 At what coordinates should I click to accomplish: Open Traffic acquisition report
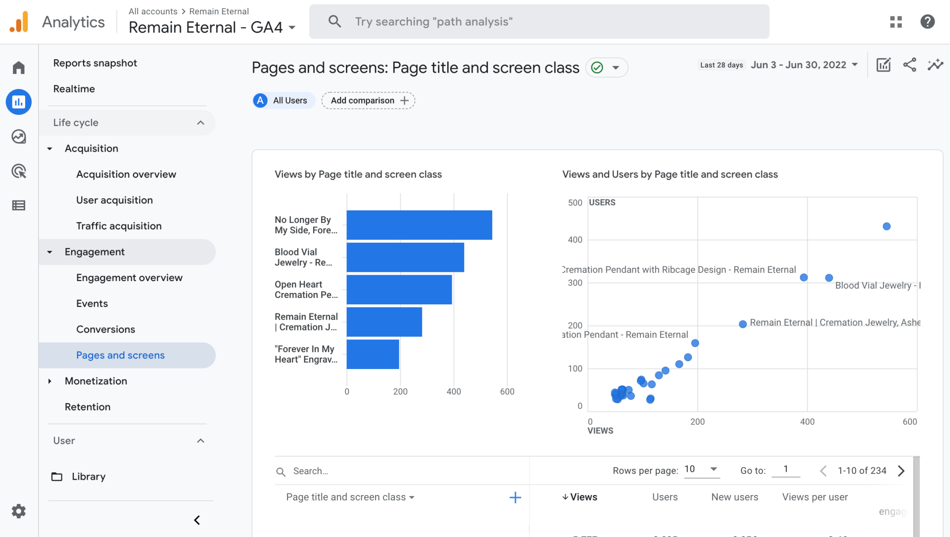click(119, 226)
